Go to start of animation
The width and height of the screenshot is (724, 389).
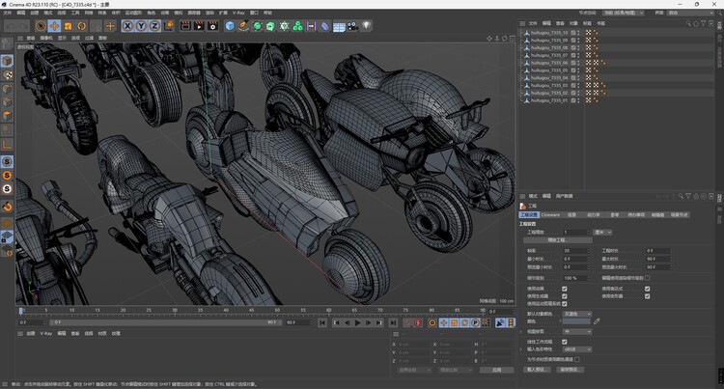click(322, 323)
